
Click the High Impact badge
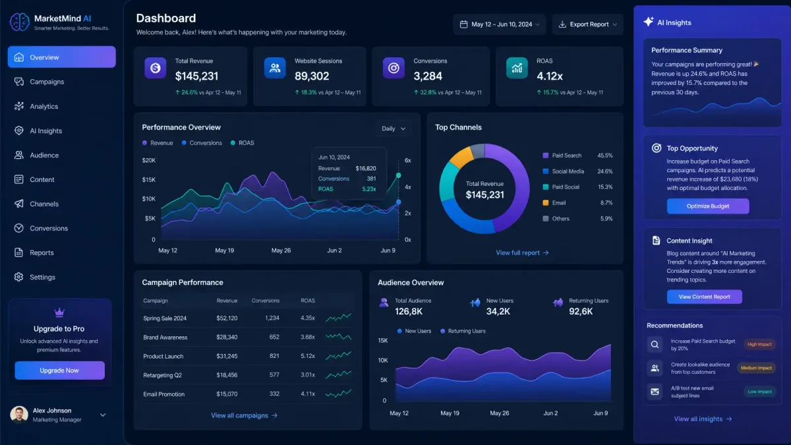(x=759, y=344)
